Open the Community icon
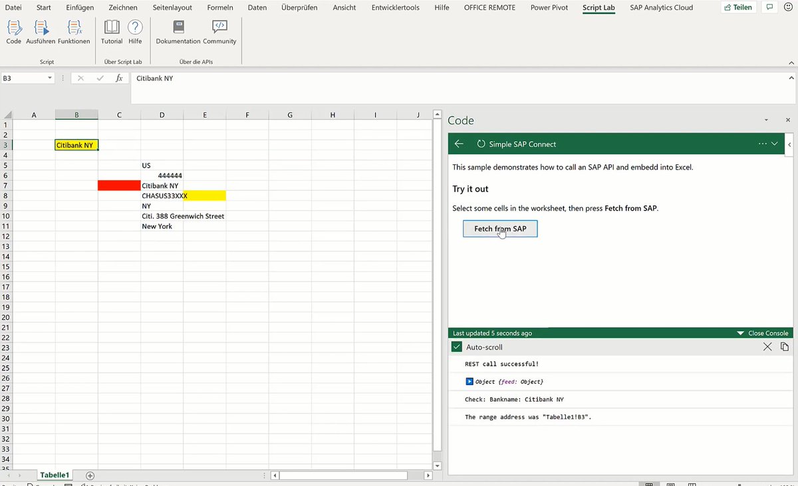The height and width of the screenshot is (486, 798). pyautogui.click(x=219, y=27)
